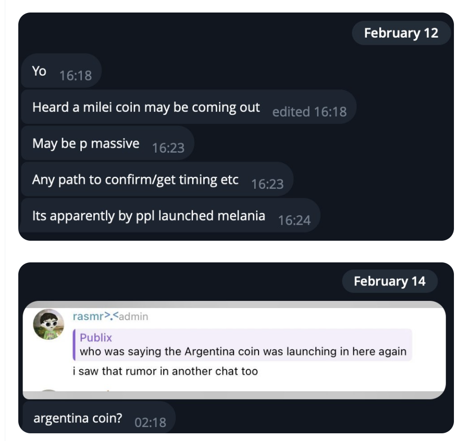
Task: Select the "launched melania" message bubble
Action: tap(148, 216)
